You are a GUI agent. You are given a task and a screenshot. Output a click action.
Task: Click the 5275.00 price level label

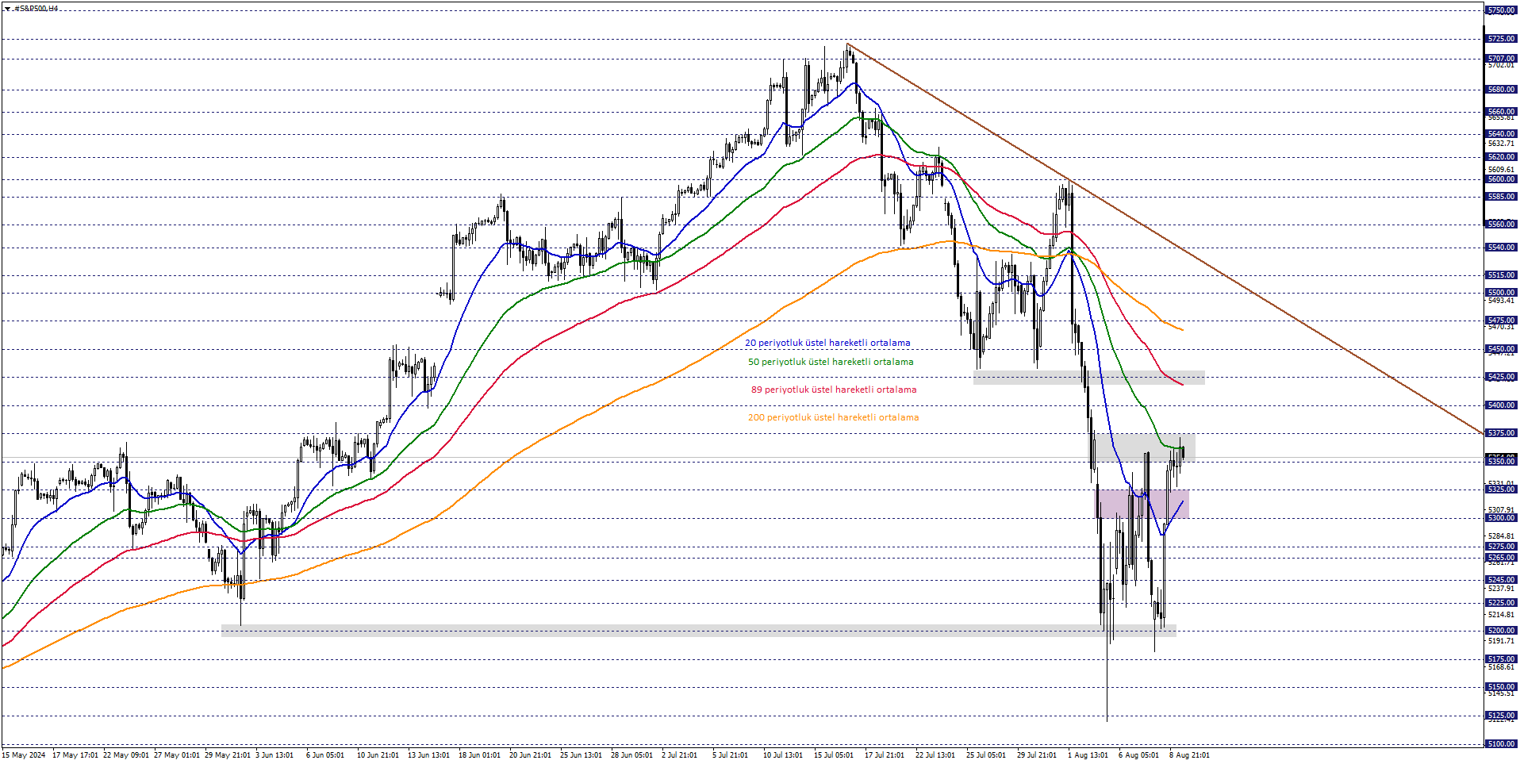[x=1501, y=547]
